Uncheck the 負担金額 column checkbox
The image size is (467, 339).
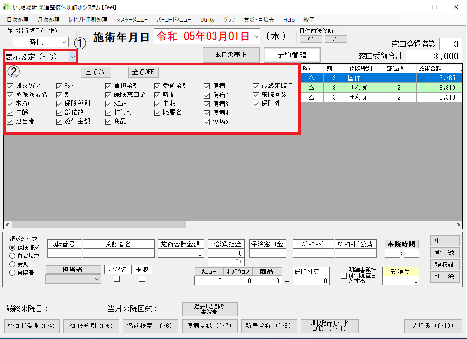click(x=108, y=86)
